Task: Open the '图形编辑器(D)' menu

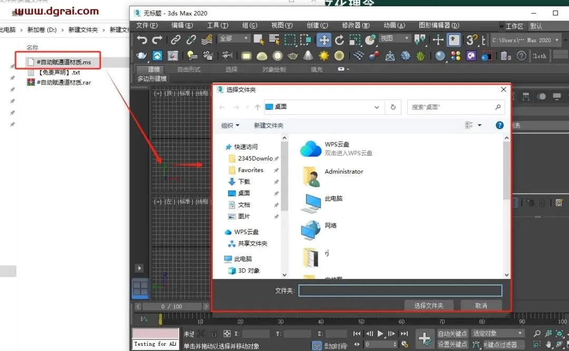Action: (439, 25)
